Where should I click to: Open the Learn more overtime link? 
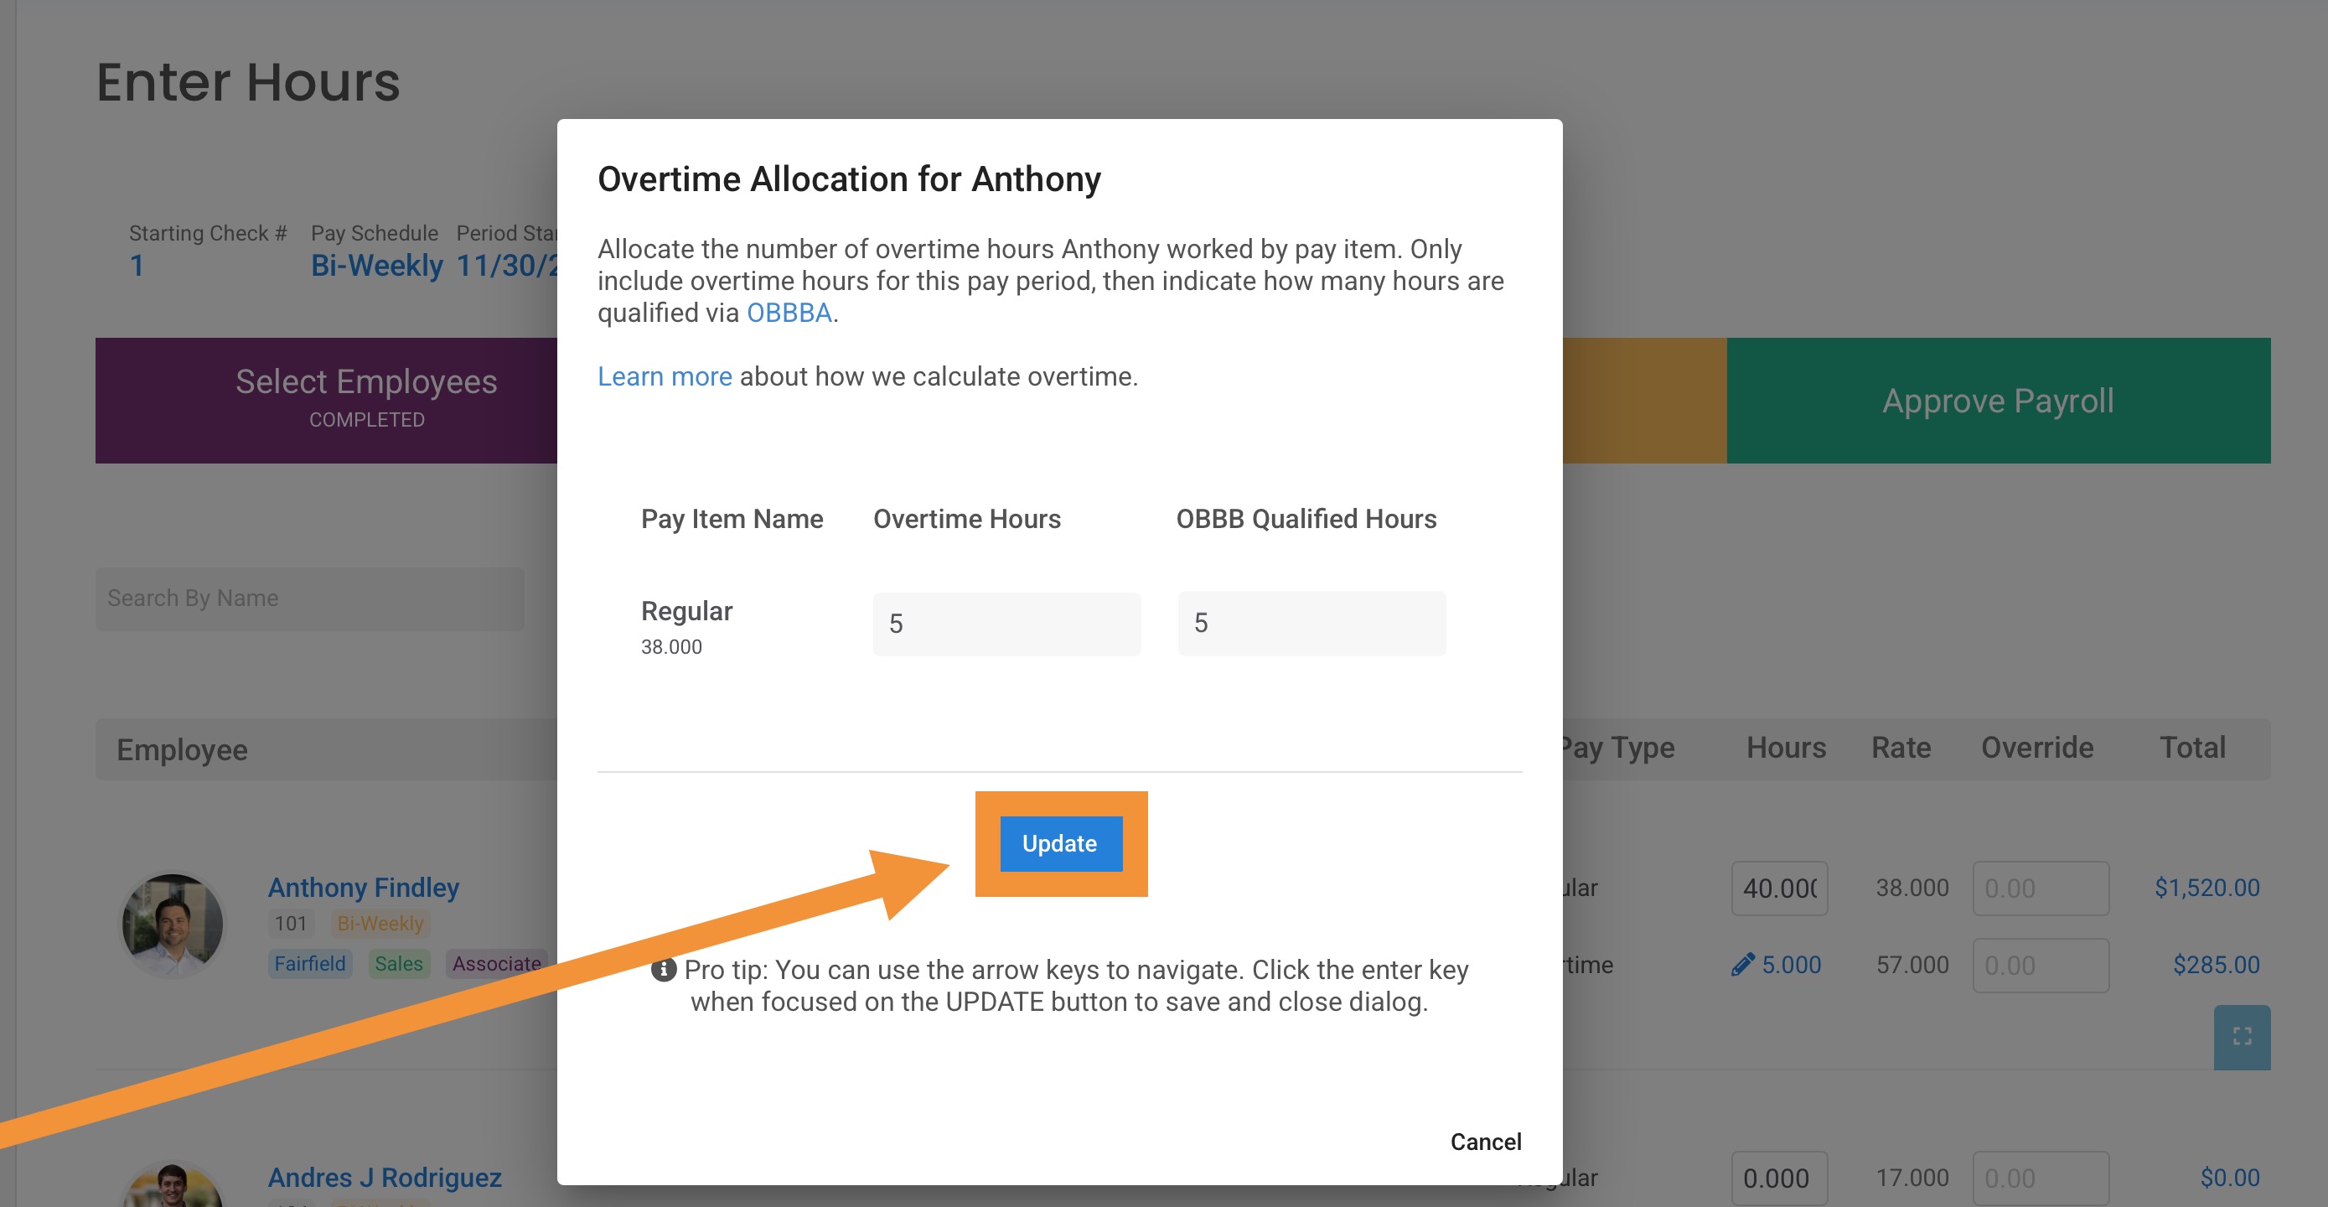click(665, 376)
